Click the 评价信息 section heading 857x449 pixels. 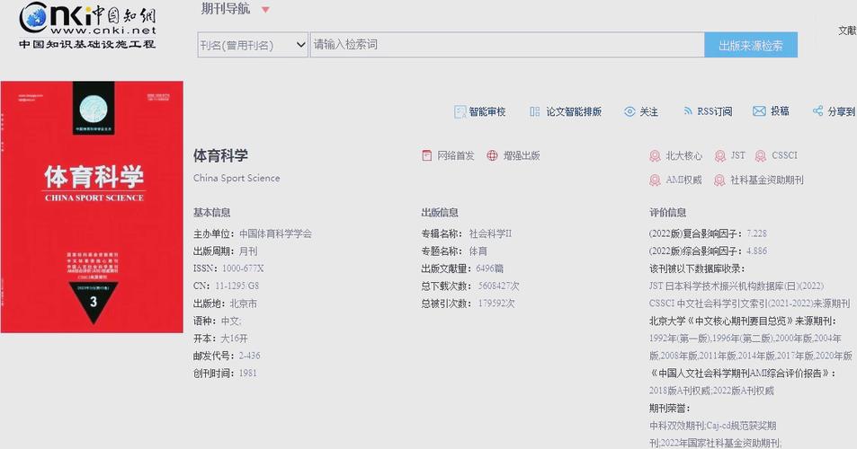pyautogui.click(x=667, y=213)
